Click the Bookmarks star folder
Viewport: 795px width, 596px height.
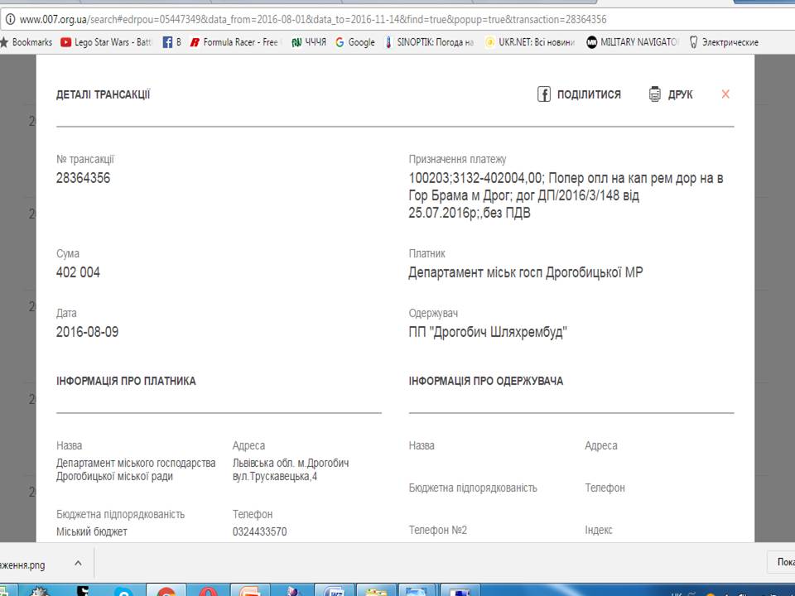pyautogui.click(x=26, y=42)
